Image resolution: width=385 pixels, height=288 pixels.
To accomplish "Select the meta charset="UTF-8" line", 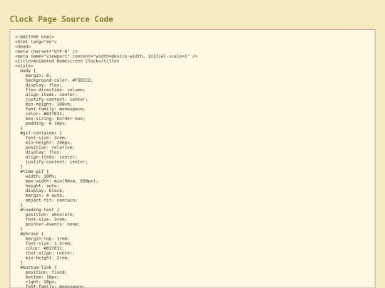I will coord(46,51).
